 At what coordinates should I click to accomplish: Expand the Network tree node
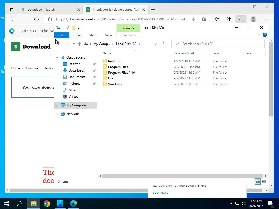pos(57,114)
